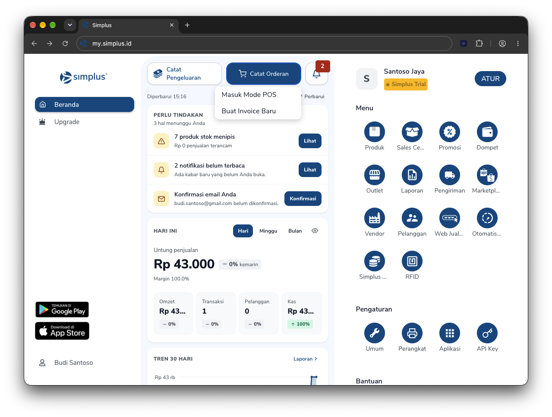The image size is (552, 417).
Task: Click browser extensions puzzle icon
Action: tap(479, 44)
